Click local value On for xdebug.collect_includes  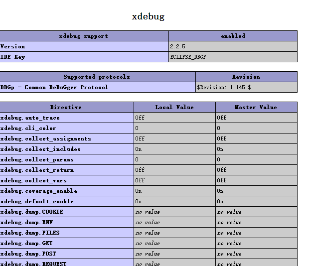click(x=139, y=149)
